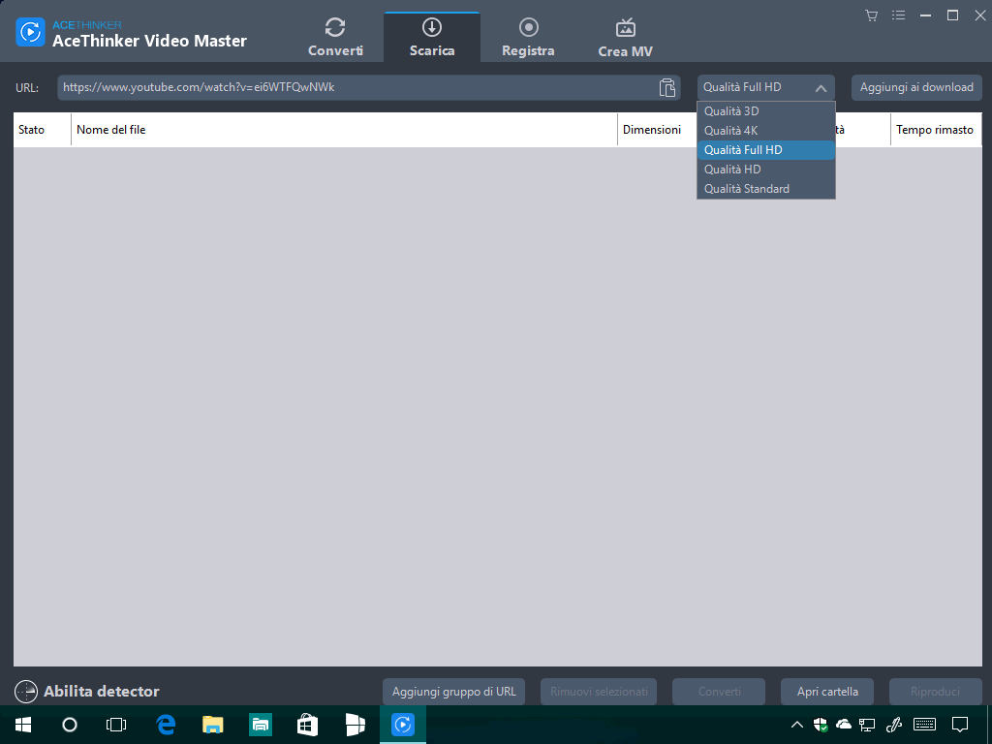Click the AceThinker logo icon
This screenshot has height=744, width=992.
[x=30, y=32]
